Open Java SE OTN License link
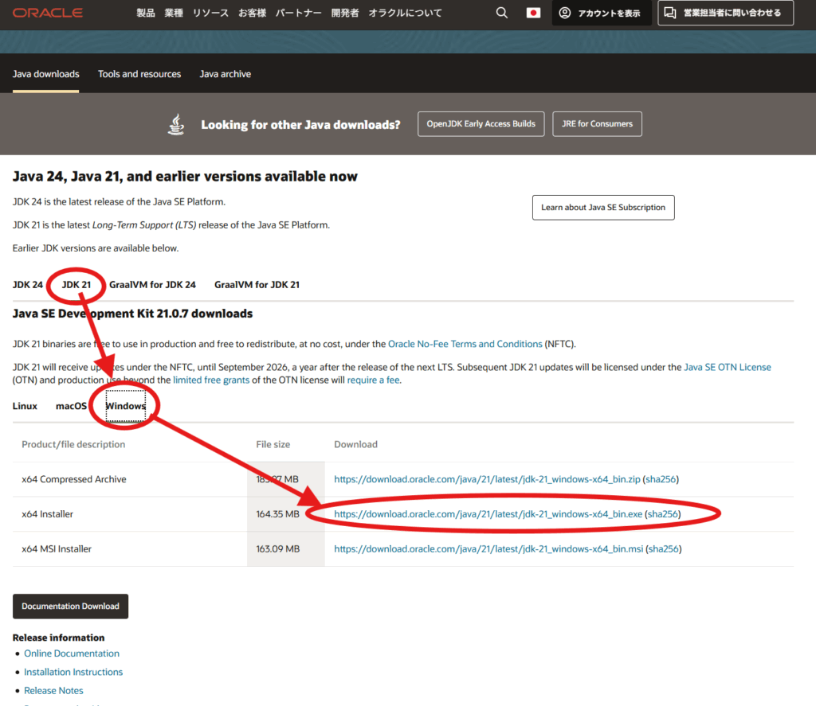Image resolution: width=816 pixels, height=706 pixels. click(728, 367)
